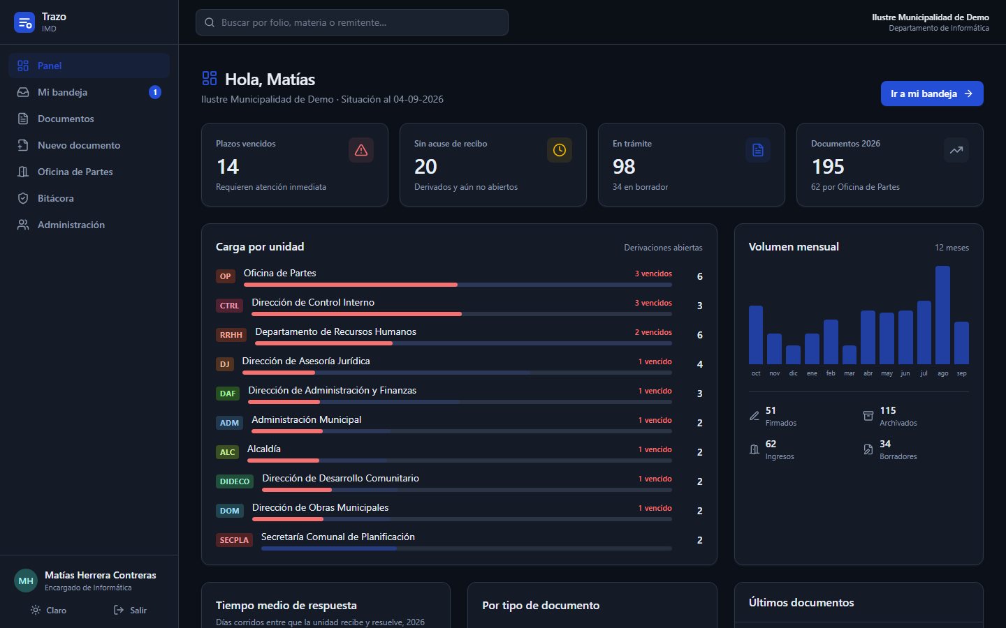Open the Bitácora sidebar item
Screen dimensions: 1006x628
click(x=89, y=198)
